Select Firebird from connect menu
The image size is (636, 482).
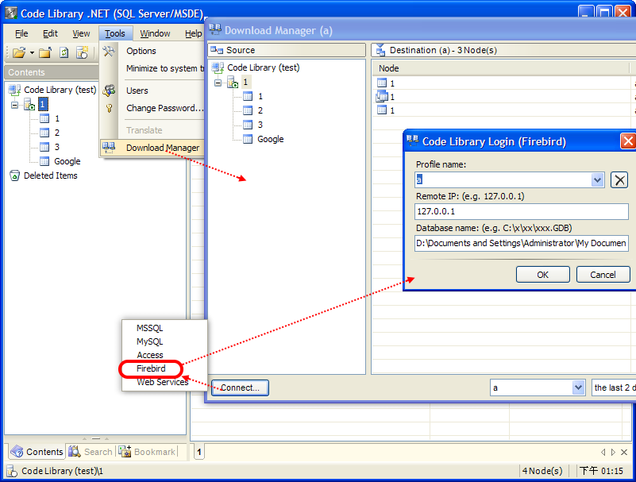pos(151,368)
